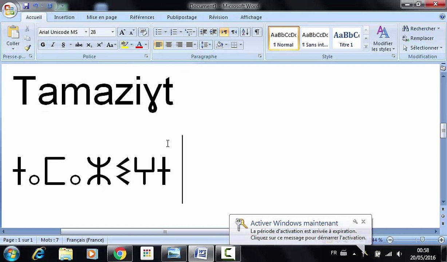Toggle bold (G) formatting
447x262 pixels.
click(x=43, y=45)
